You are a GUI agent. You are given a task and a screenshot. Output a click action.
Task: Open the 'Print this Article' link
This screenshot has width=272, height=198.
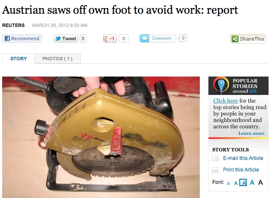(241, 170)
